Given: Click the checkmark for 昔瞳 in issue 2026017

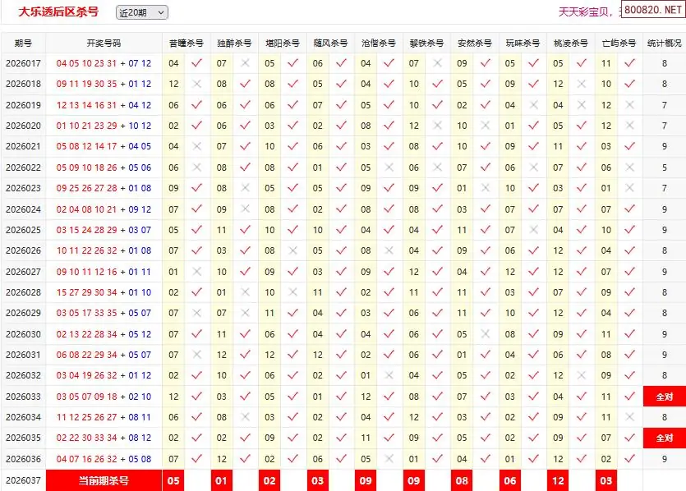Looking at the screenshot, I should [196, 63].
